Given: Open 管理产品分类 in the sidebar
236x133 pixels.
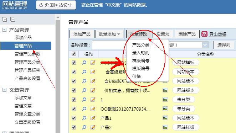Looking at the screenshot, I should tap(27, 62).
